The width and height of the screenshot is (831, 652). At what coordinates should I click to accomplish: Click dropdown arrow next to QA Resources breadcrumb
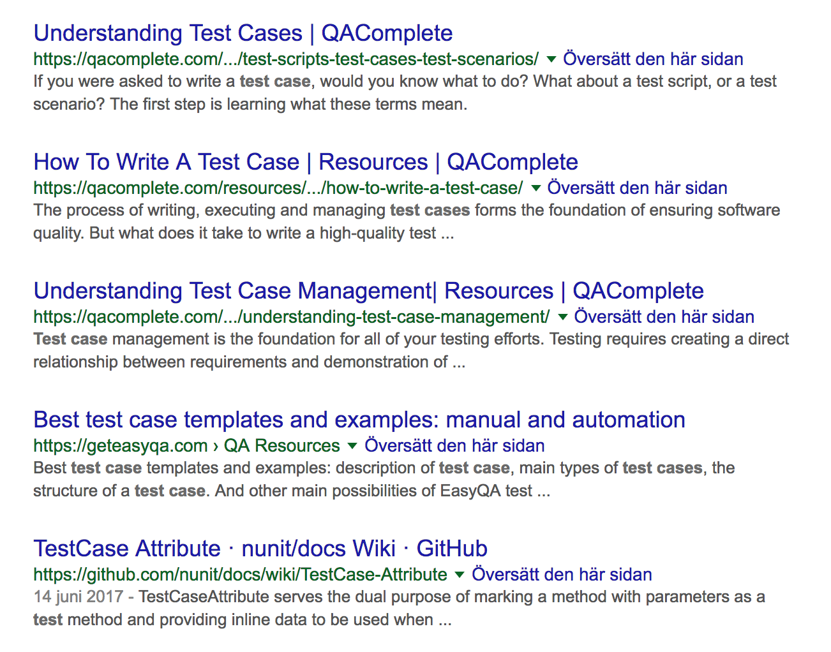353,446
